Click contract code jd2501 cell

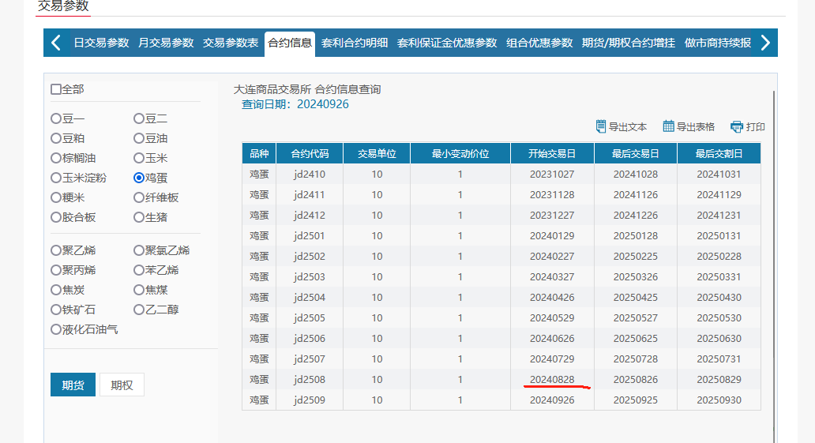coord(310,236)
